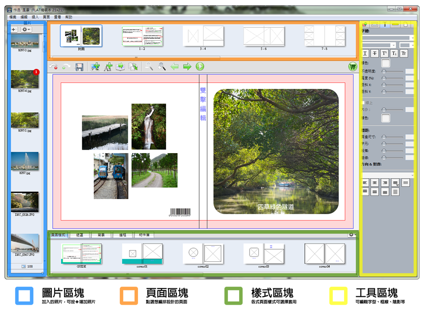The height and width of the screenshot is (318, 424).
Task: Select the pages 5-6 thumbnail
Action: (x=264, y=36)
